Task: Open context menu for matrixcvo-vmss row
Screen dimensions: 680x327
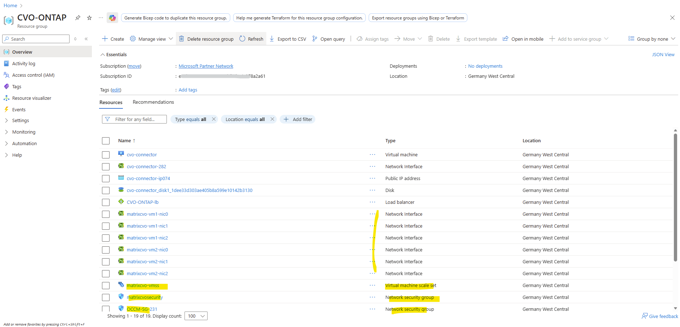Action: point(372,286)
